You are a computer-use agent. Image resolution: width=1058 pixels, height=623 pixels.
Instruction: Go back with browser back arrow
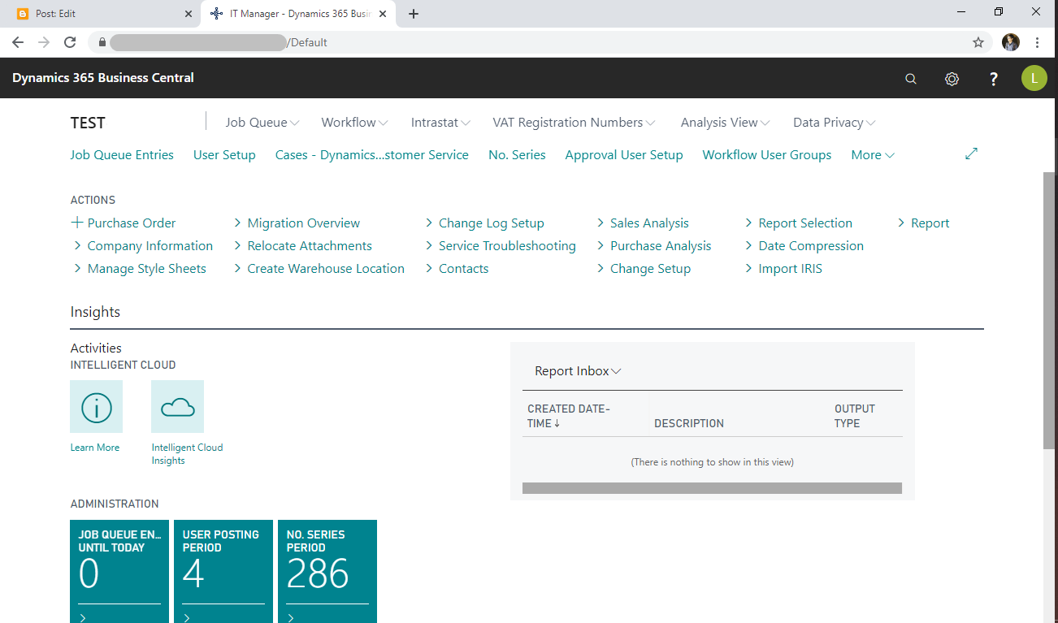pos(18,42)
